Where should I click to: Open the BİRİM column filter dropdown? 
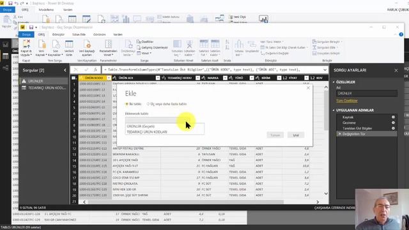(x=279, y=78)
